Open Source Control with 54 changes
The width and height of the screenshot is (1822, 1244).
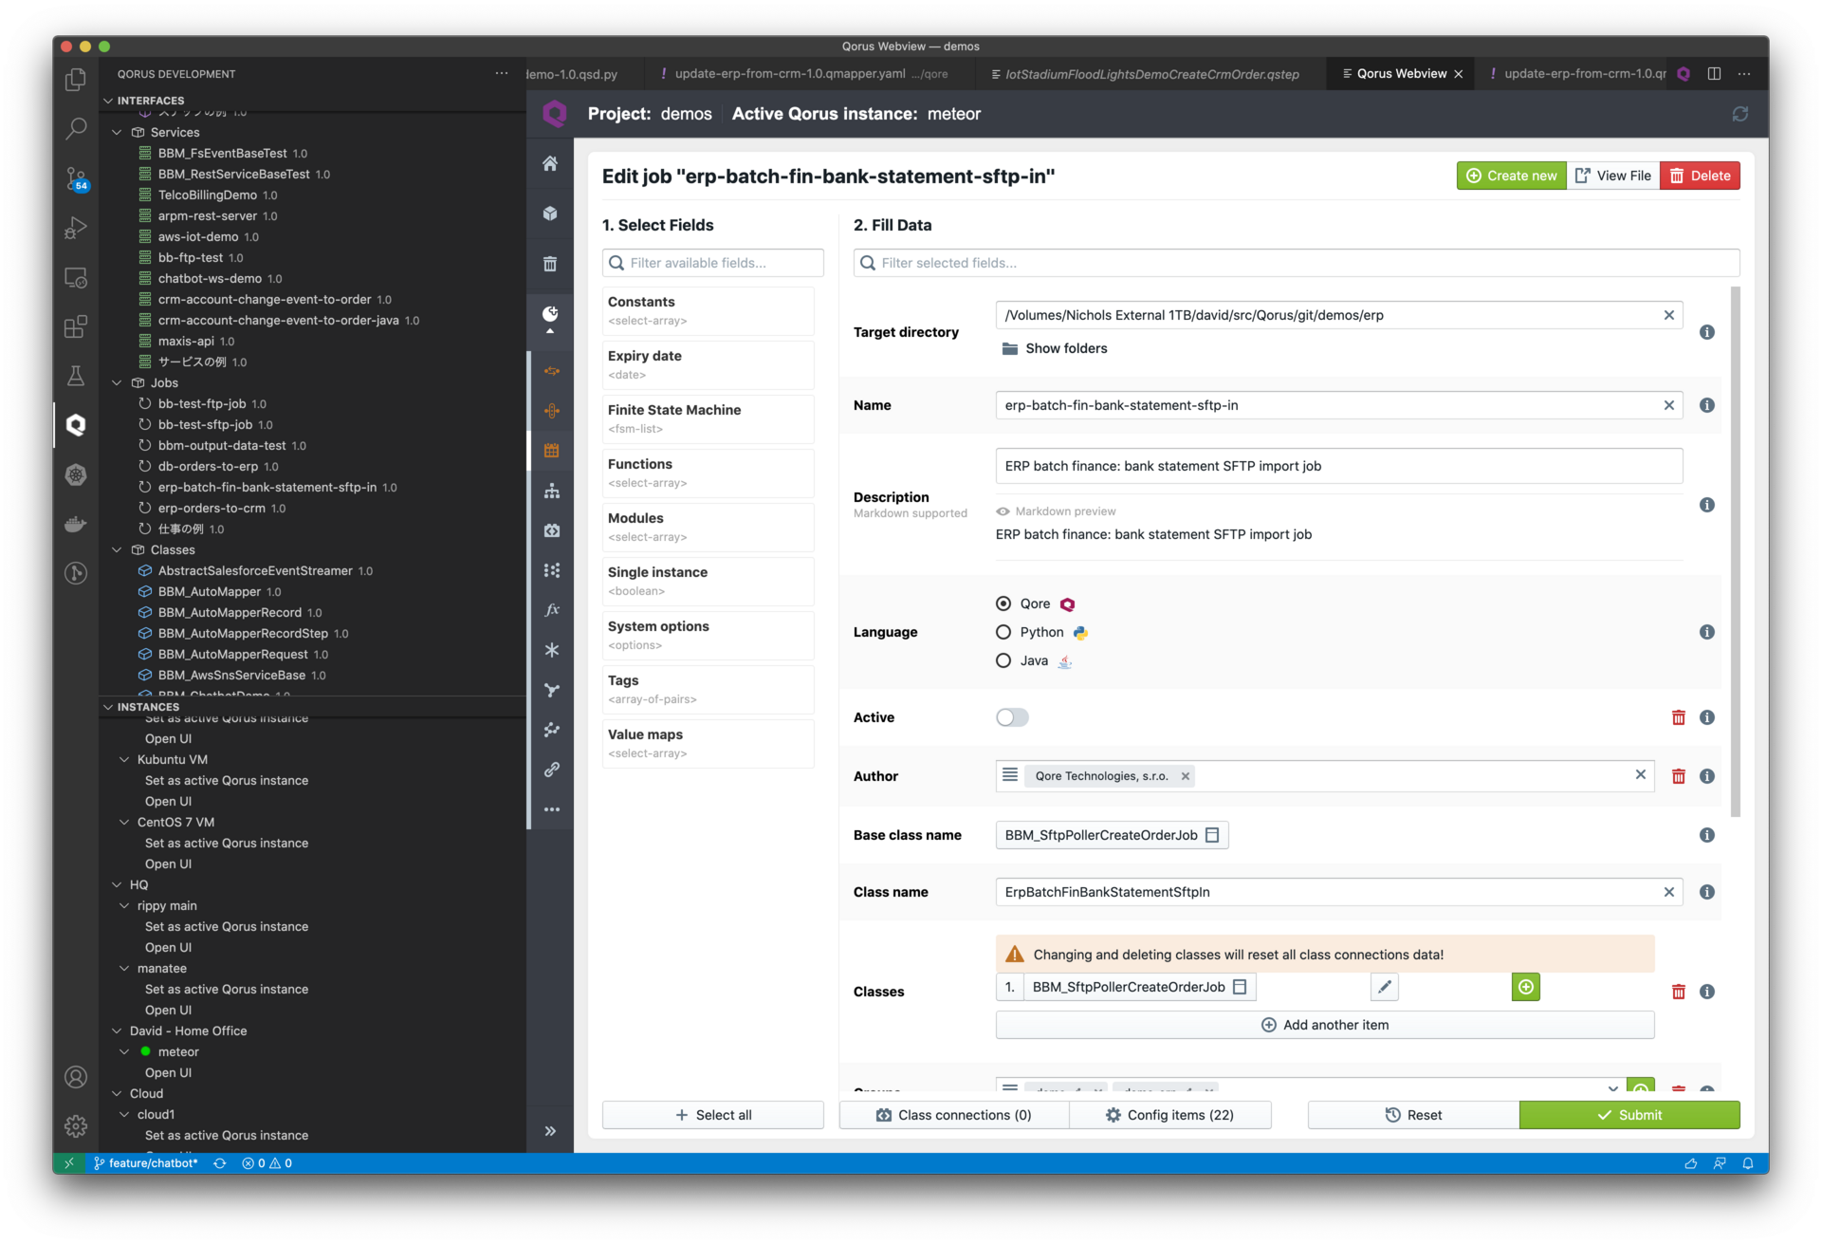pos(76,178)
